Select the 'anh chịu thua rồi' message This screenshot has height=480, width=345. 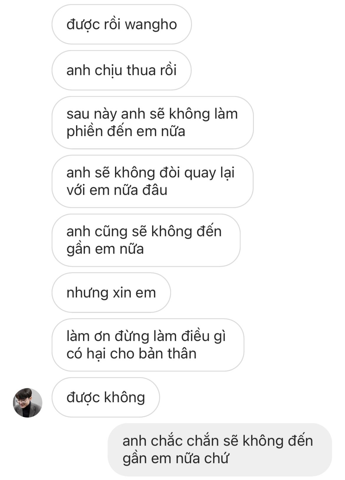tap(121, 70)
